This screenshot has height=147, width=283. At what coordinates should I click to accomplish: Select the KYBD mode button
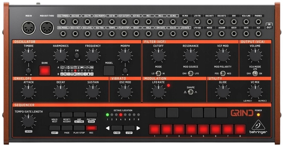117,128
